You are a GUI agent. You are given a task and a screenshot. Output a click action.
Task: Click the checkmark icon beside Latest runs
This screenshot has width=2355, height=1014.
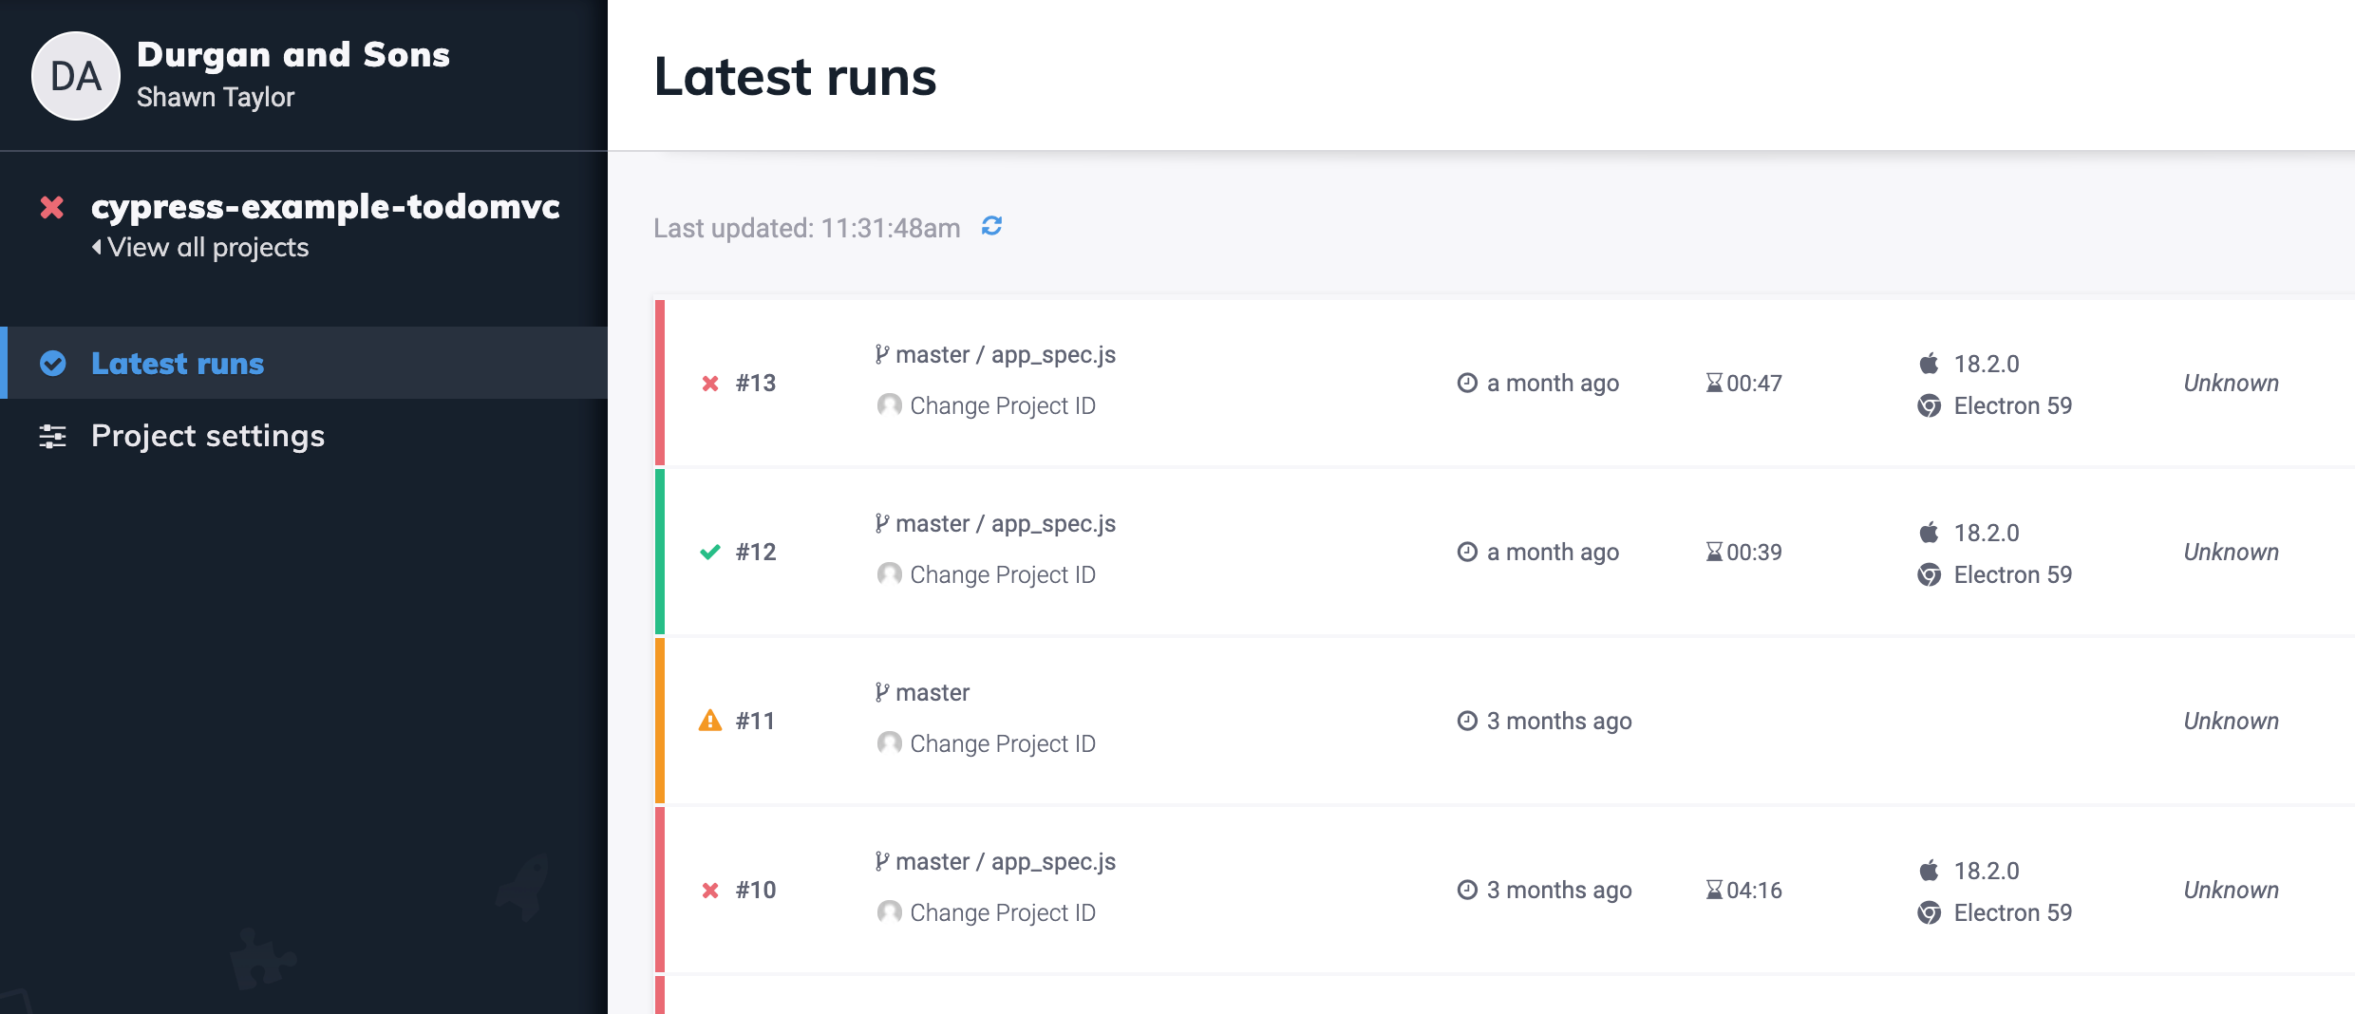point(52,363)
